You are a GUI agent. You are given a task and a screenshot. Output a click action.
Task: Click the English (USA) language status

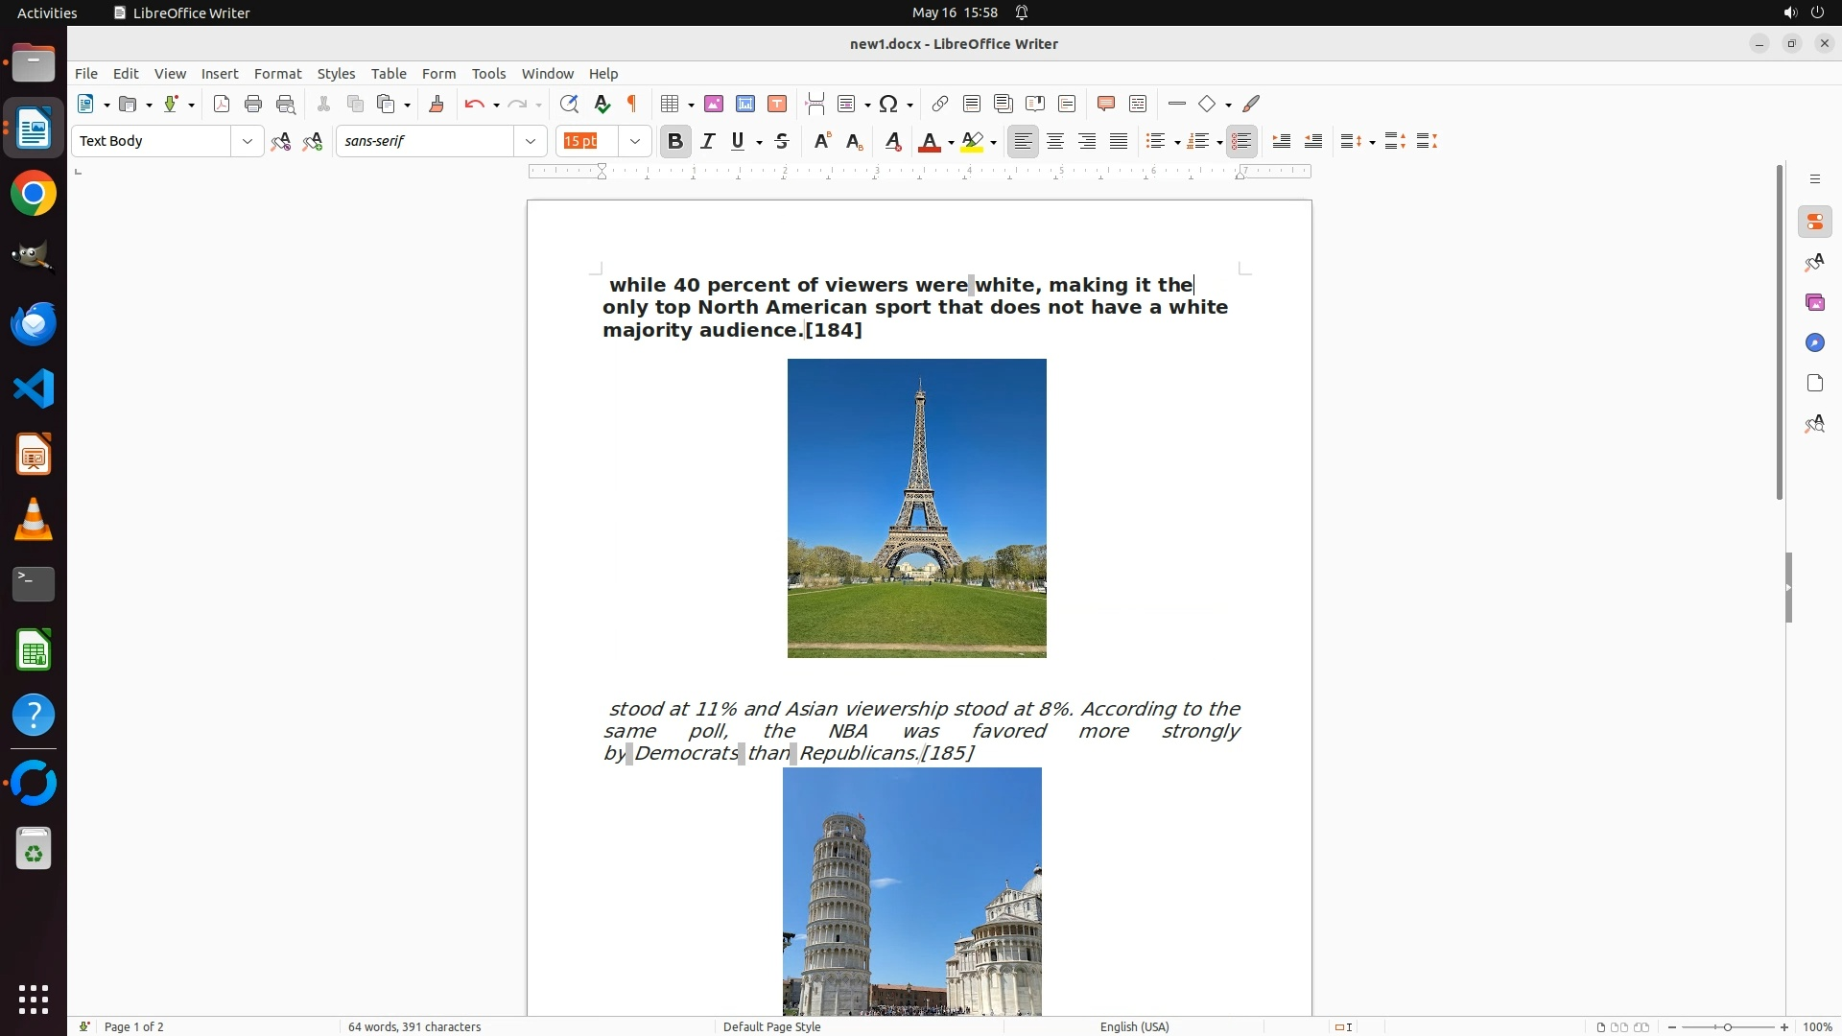click(x=1134, y=1026)
